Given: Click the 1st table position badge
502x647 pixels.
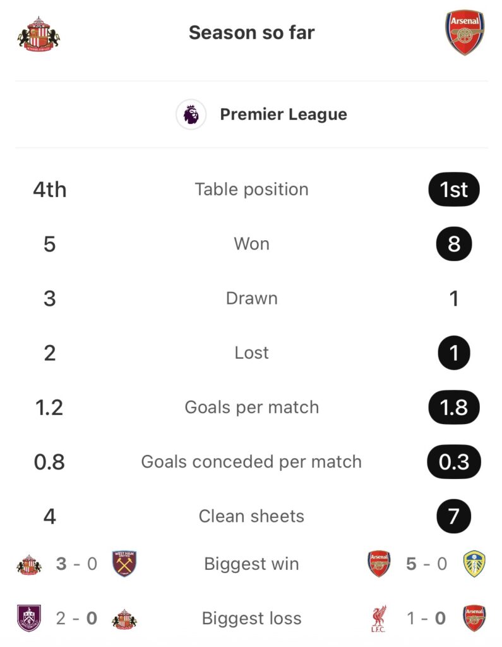Looking at the screenshot, I should point(453,190).
